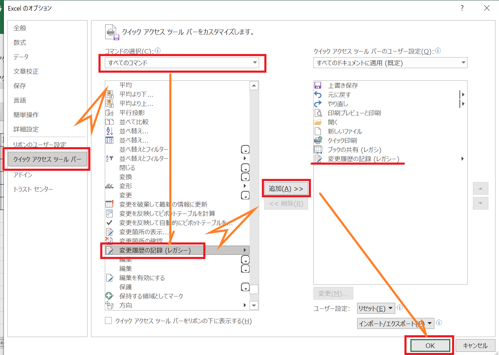
Task: Click the OK button
Action: pyautogui.click(x=430, y=345)
